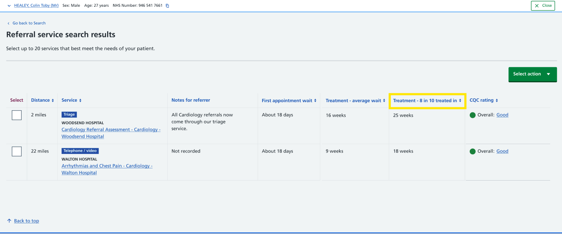Viewport: 562px width, 234px height.
Task: Expand patient banner chevron beside HEALEY name
Action: click(9, 6)
